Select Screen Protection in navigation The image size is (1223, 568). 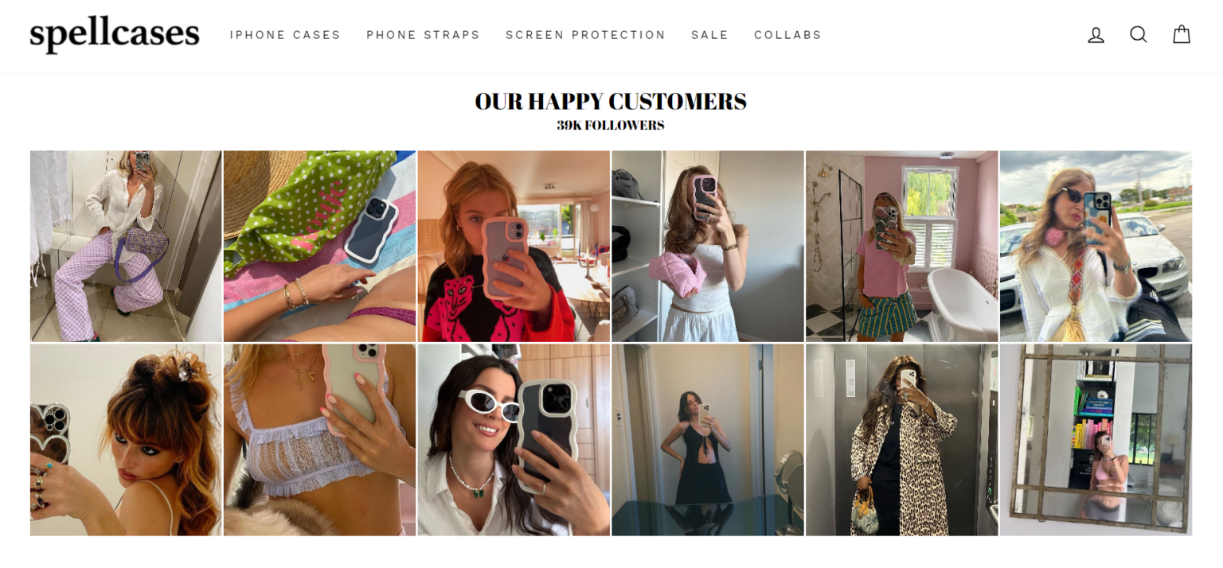[x=585, y=35]
